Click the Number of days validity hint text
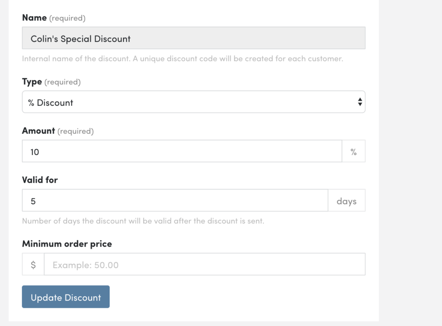 [x=143, y=221]
